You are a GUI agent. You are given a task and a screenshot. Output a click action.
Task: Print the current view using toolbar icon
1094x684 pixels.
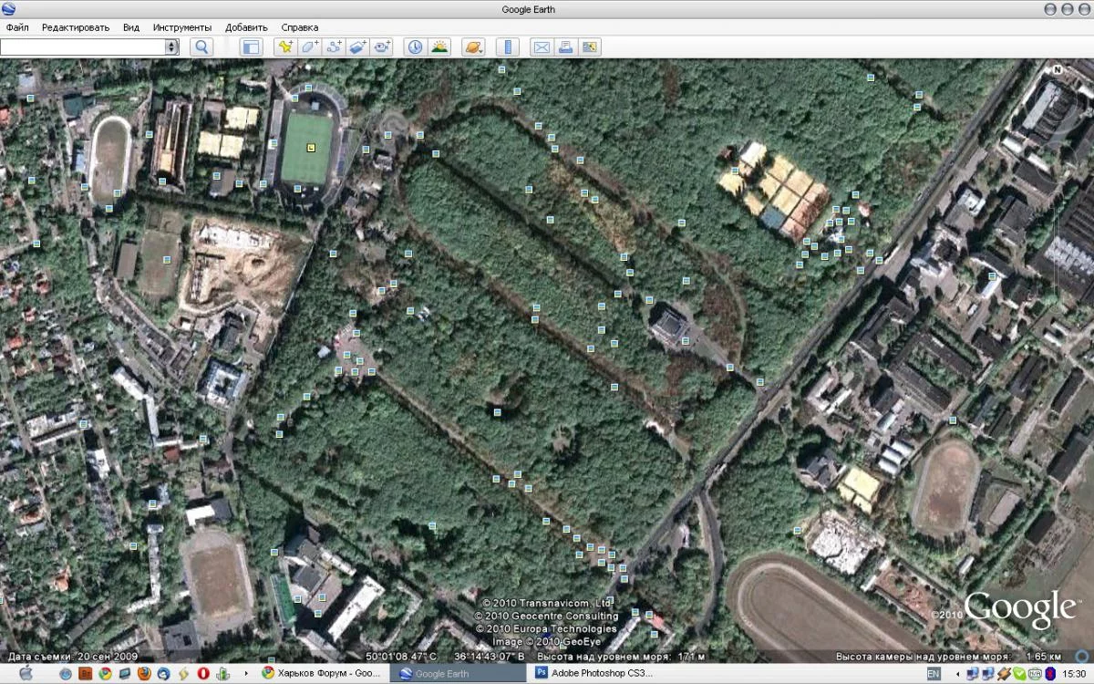pos(563,46)
